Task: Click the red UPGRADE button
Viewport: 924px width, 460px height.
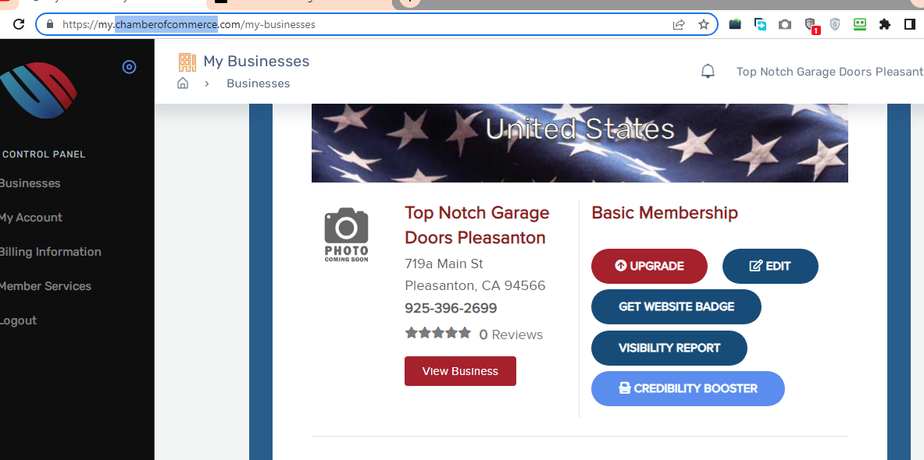Action: (649, 266)
